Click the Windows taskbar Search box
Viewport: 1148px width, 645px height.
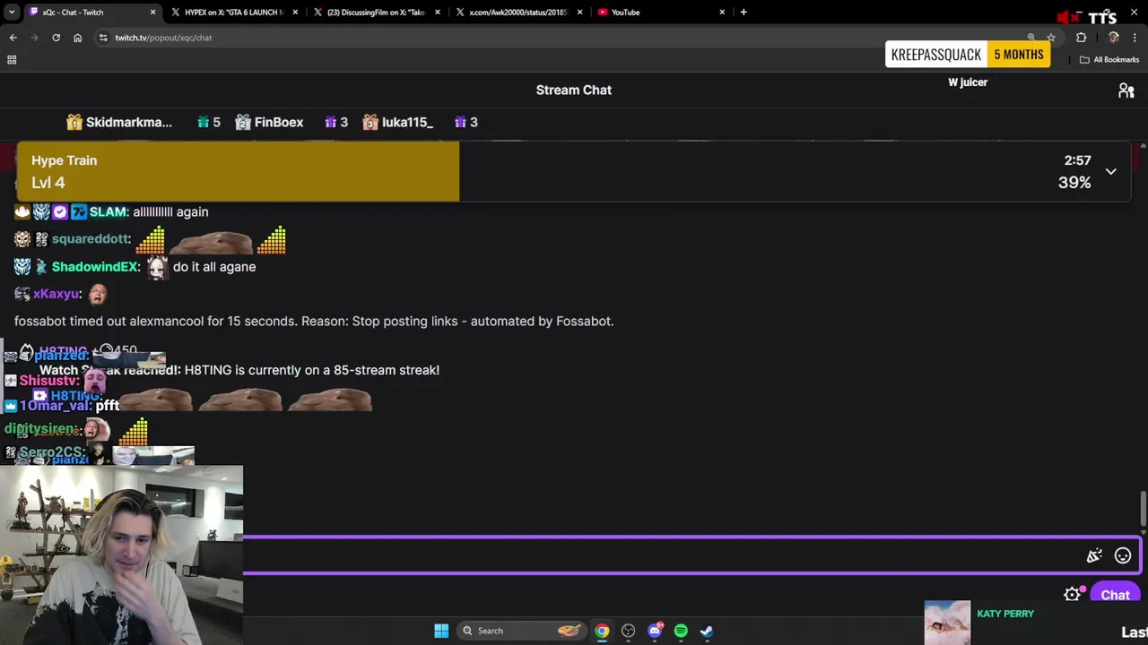(521, 631)
